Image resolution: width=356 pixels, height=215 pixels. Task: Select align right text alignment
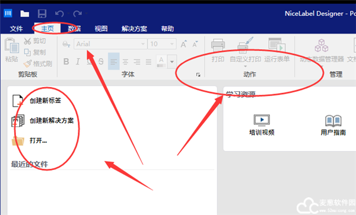[137, 62]
